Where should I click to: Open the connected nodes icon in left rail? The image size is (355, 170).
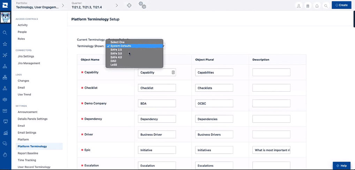click(x=5, y=88)
